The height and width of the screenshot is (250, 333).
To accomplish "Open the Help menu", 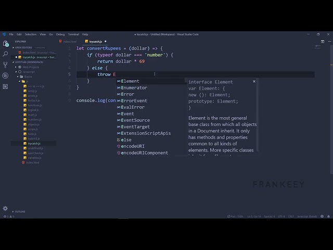I will click(x=85, y=34).
